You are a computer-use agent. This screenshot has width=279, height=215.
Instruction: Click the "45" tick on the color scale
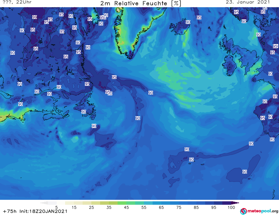(x=126, y=207)
